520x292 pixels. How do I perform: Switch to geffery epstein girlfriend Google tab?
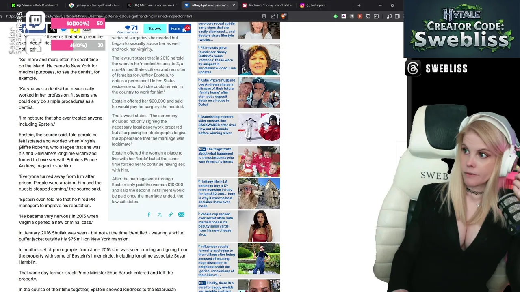pyautogui.click(x=94, y=5)
